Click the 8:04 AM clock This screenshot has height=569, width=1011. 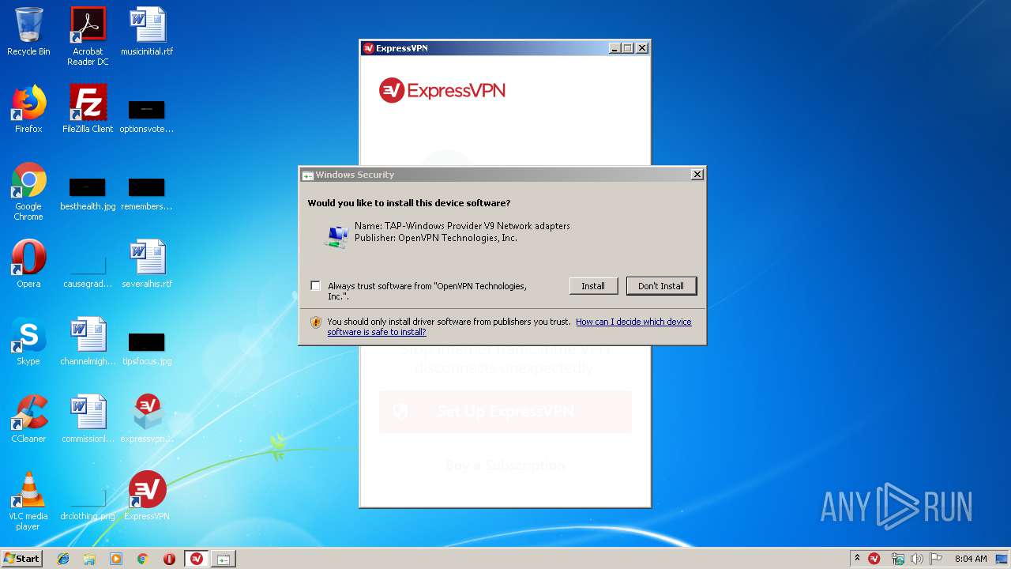coord(971,559)
